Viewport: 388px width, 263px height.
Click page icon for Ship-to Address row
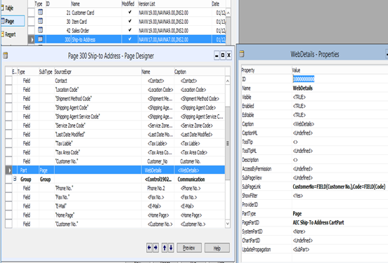click(x=40, y=39)
